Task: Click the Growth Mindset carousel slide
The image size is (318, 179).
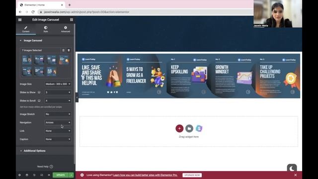Action: point(233,76)
